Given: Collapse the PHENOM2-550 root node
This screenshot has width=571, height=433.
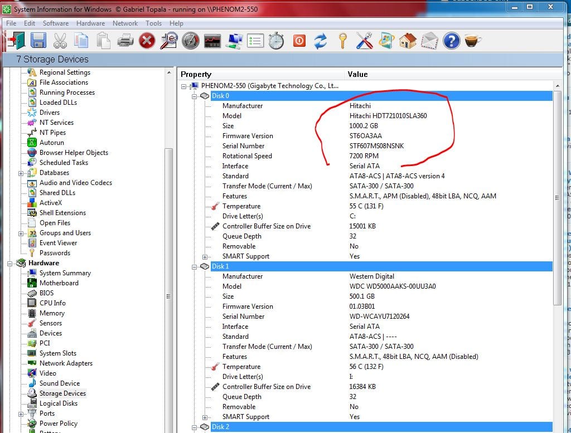Looking at the screenshot, I should (x=184, y=86).
